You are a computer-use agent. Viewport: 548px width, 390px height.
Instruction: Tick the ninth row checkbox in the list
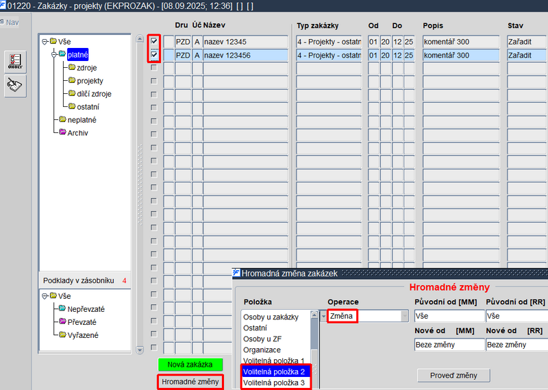153,147
